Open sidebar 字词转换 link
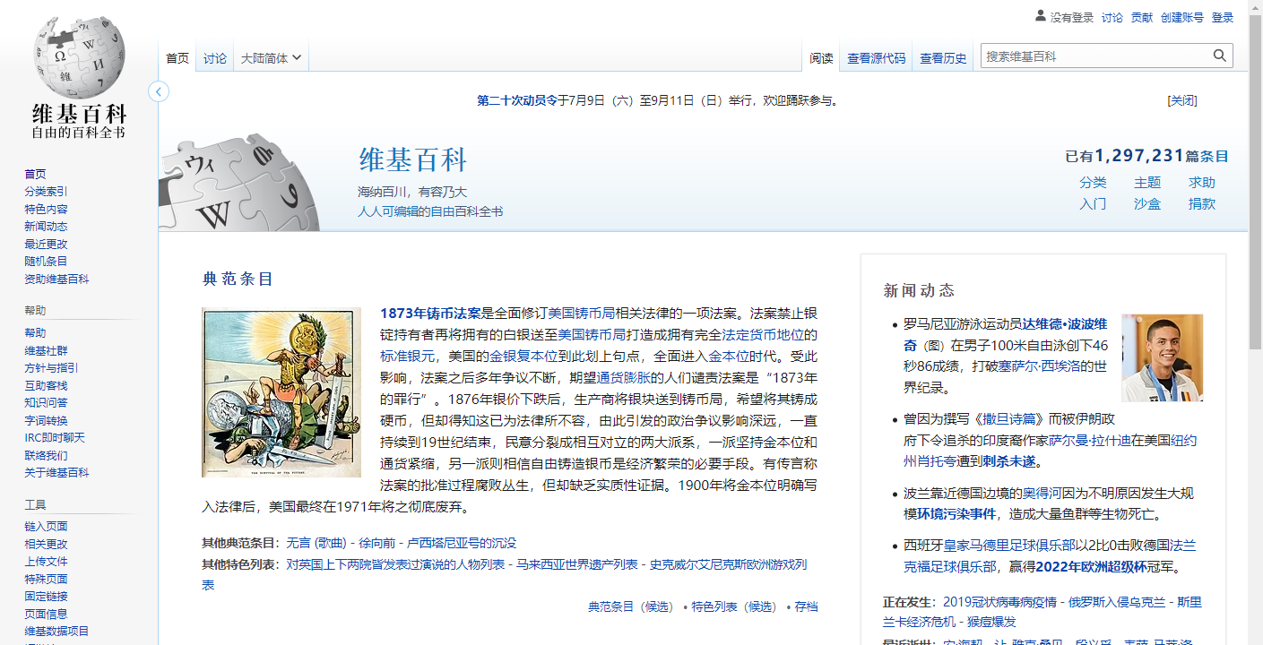Viewport: 1263px width, 645px height. (x=46, y=420)
